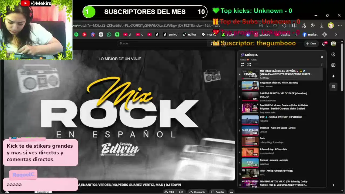The image size is (345, 194).
Task: Expand the side panel chevron at bottom right
Action: [333, 185]
